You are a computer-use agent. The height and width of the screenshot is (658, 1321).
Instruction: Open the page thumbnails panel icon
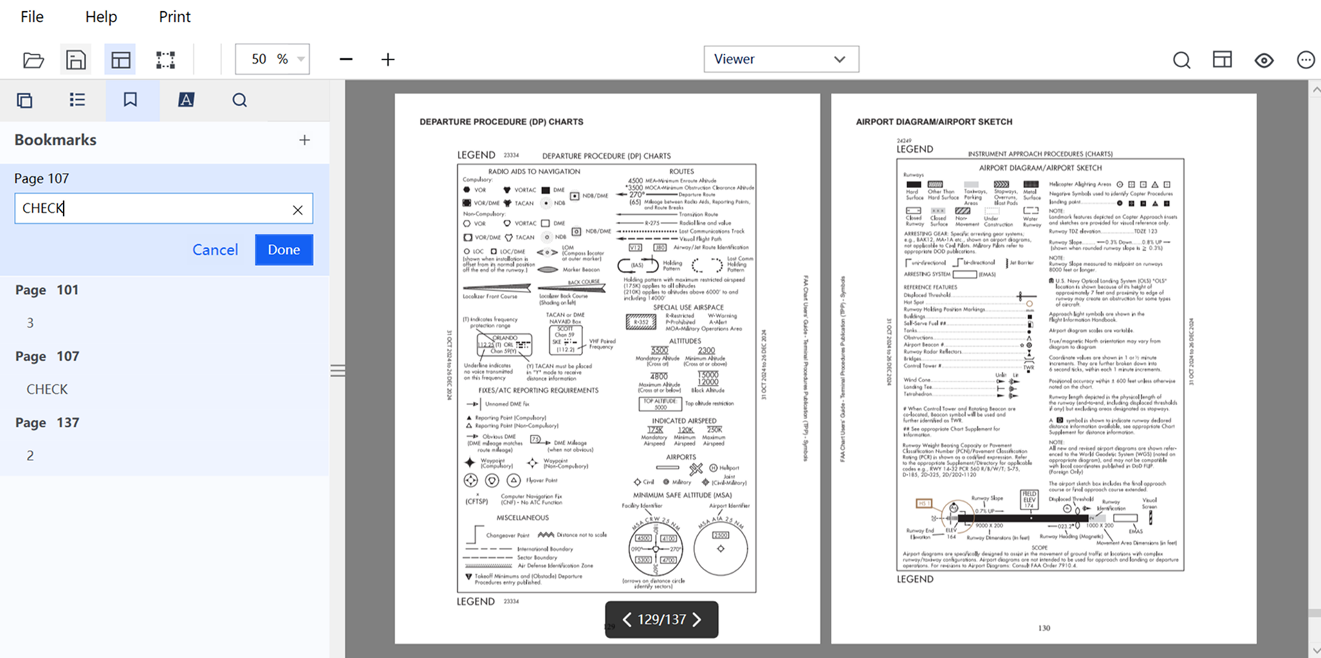(25, 100)
